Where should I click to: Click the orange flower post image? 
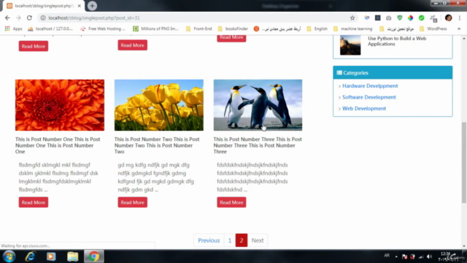pos(60,105)
